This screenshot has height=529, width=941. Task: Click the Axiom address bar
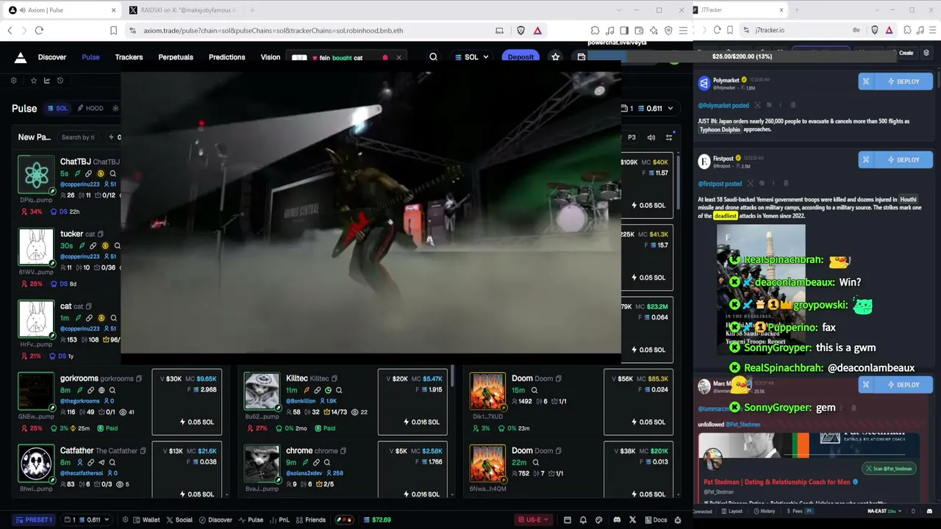pos(316,30)
